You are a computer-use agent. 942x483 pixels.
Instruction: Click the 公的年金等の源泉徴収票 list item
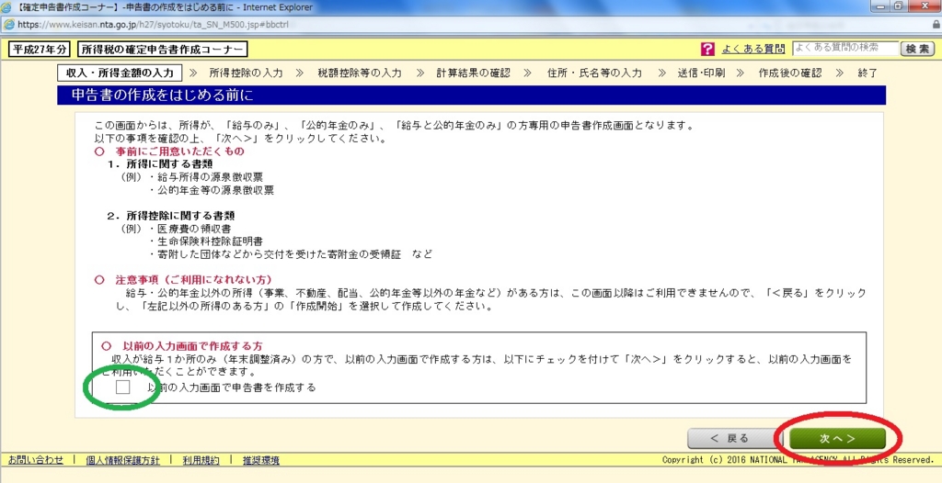pyautogui.click(x=213, y=190)
